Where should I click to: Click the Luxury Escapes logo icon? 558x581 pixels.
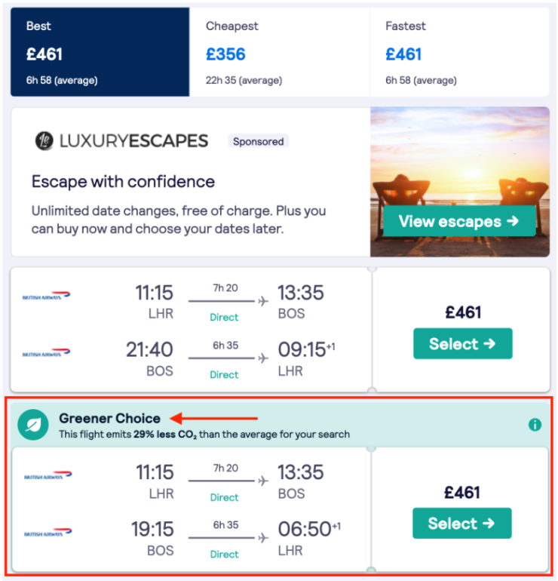[x=44, y=141]
